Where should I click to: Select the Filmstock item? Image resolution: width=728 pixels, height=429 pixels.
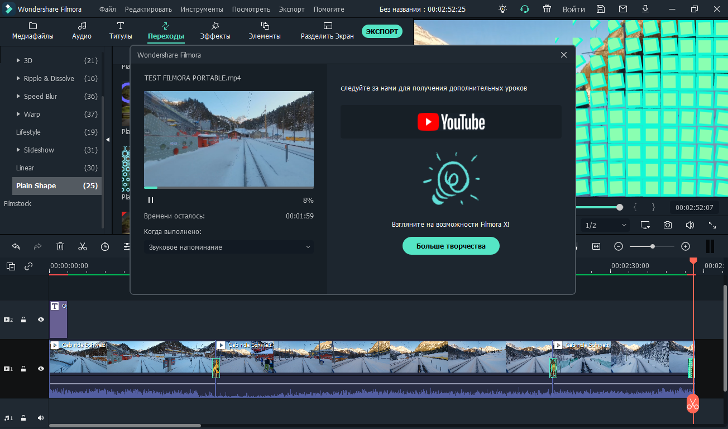[18, 203]
